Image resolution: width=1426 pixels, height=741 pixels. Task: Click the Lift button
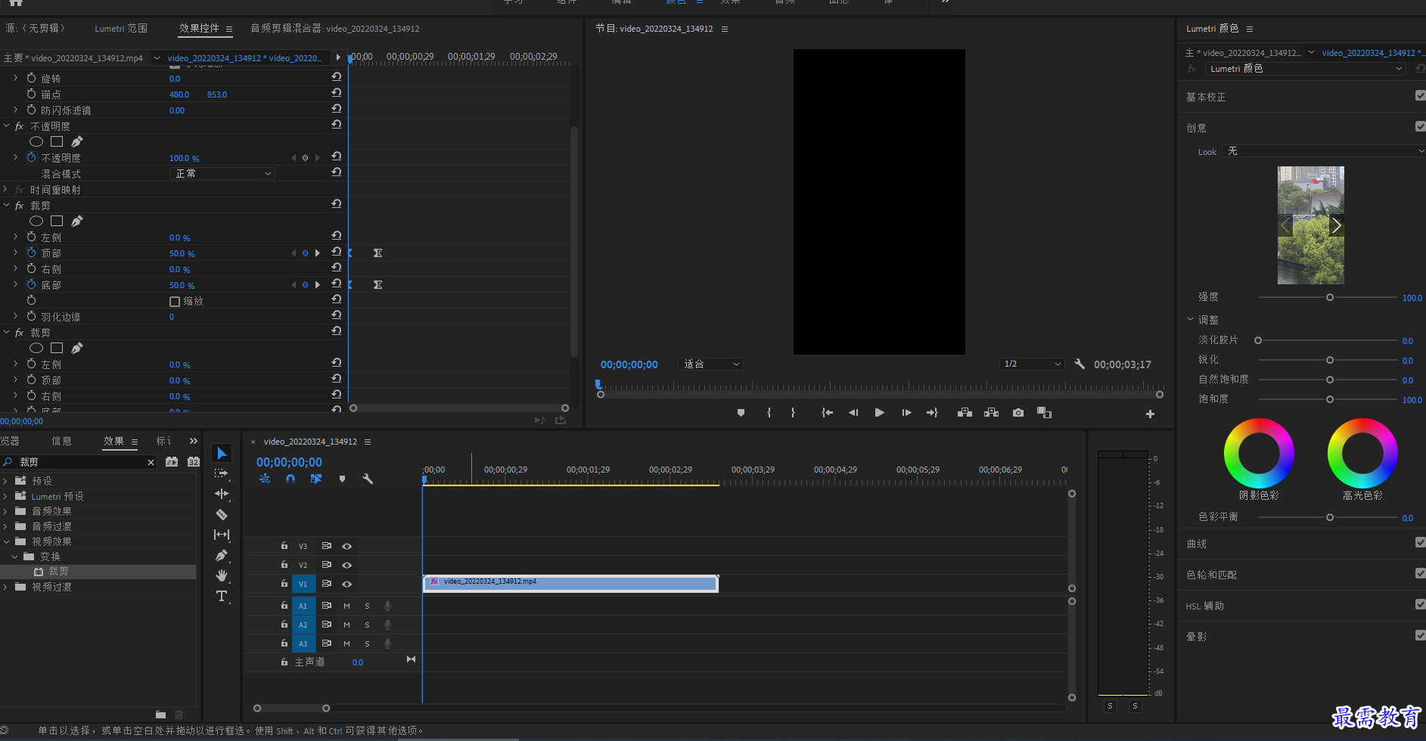(965, 413)
